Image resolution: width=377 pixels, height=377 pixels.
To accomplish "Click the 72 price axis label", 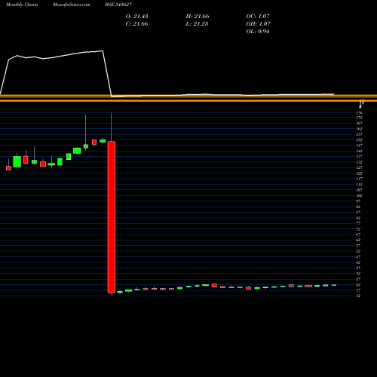I will (358, 229).
